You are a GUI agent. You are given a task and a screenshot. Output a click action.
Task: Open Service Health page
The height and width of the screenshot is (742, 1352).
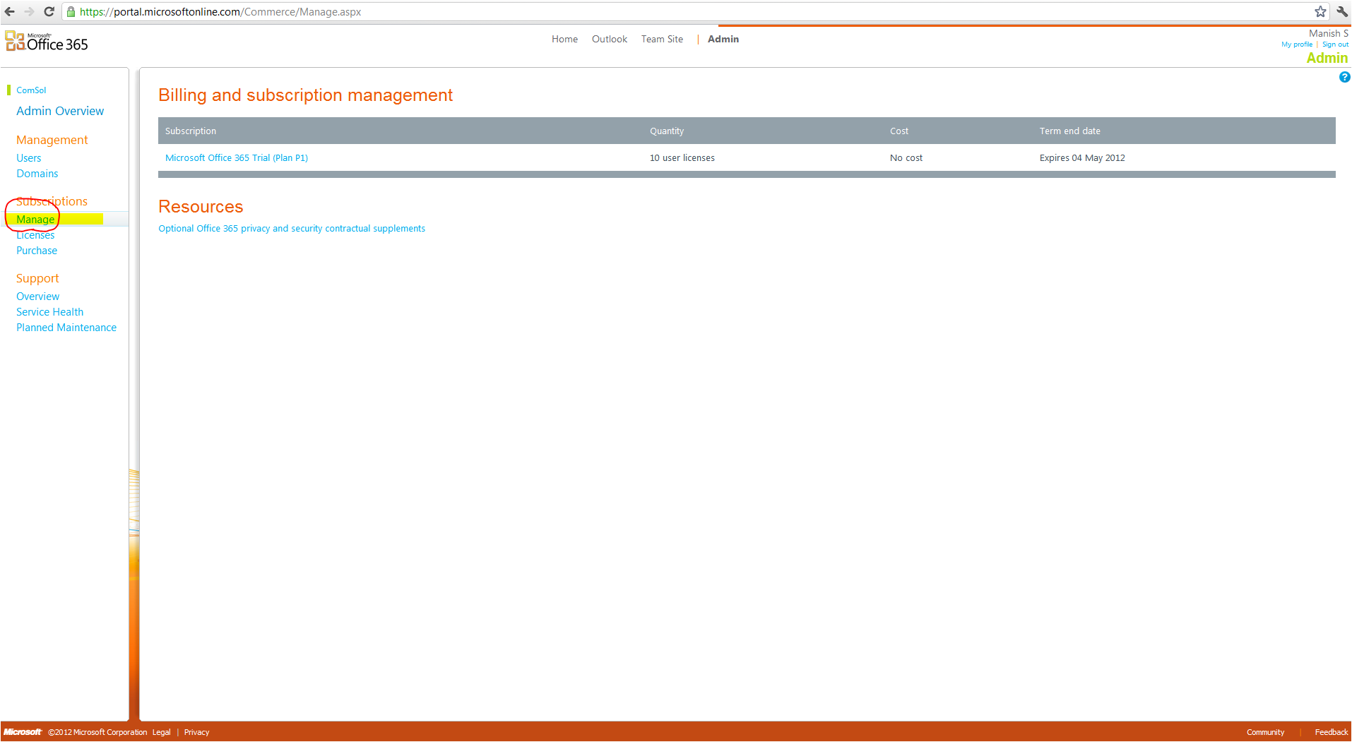pos(49,312)
